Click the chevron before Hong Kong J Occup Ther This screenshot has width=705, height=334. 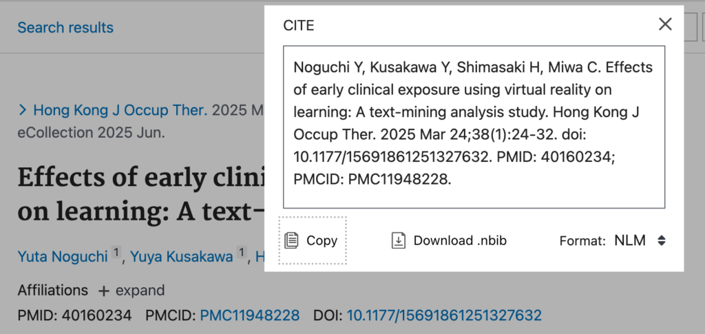coord(23,109)
